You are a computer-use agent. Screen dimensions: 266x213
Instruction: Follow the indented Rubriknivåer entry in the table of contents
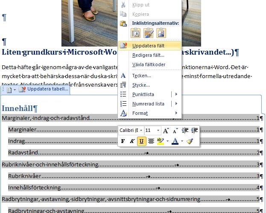(134, 176)
